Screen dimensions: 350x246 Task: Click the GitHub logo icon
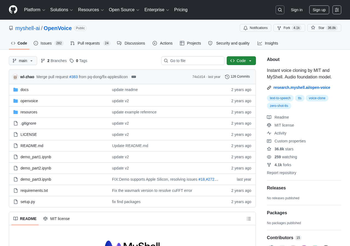click(x=13, y=10)
